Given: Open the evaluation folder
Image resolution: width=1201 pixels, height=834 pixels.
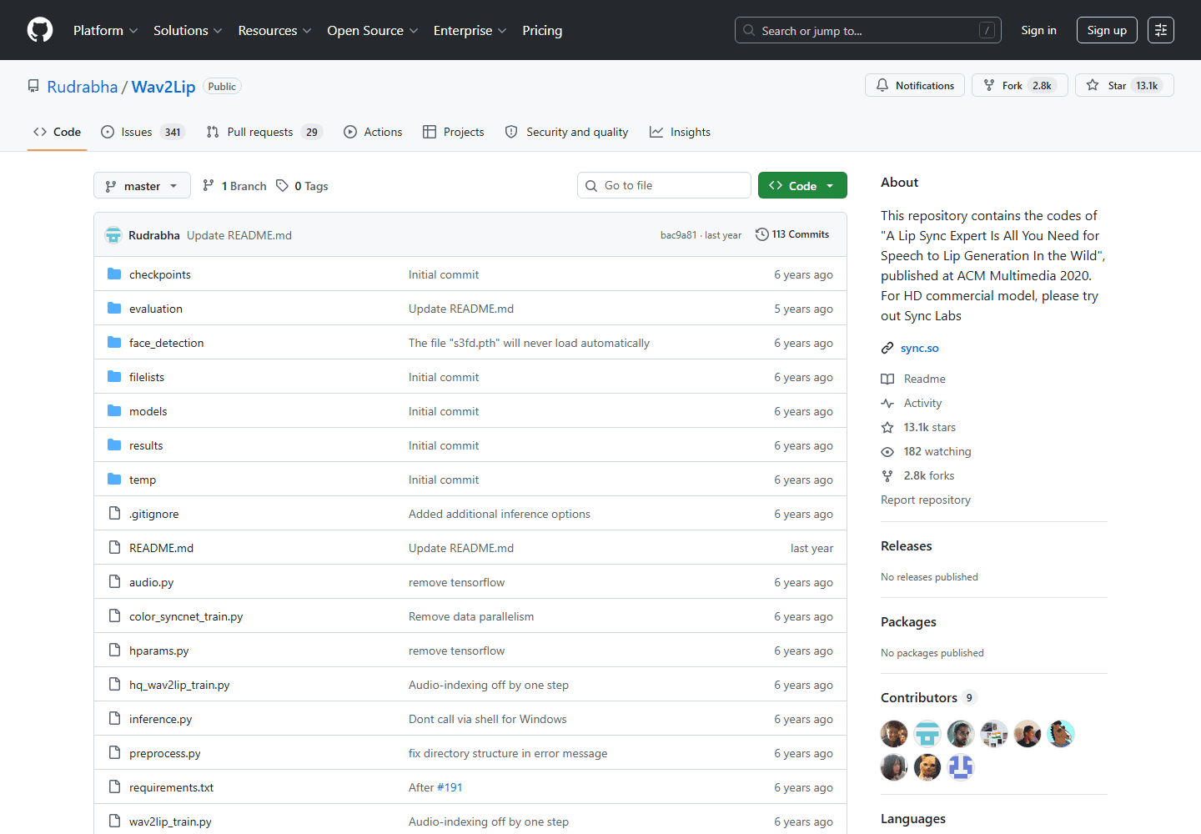Looking at the screenshot, I should pos(156,309).
